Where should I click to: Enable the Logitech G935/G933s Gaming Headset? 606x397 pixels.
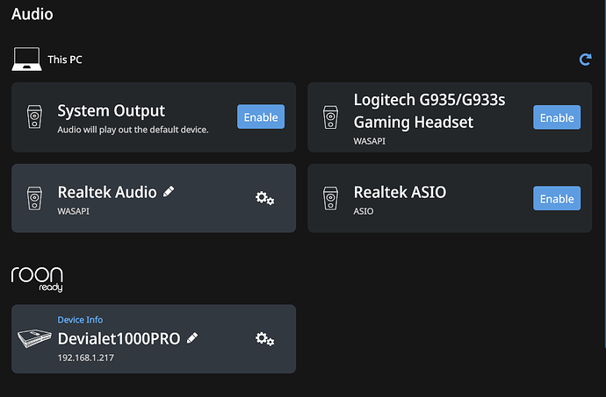557,117
